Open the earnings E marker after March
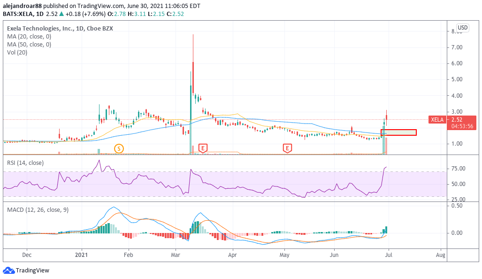Screen dimensions: 482x279 [203, 148]
